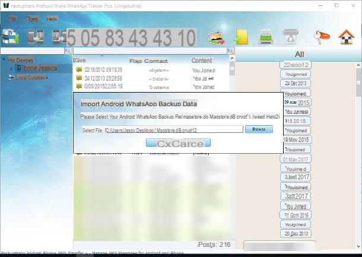Image resolution: width=362 pixels, height=257 pixels.
Task: Collapse the Devices tree node
Action: click(4, 60)
